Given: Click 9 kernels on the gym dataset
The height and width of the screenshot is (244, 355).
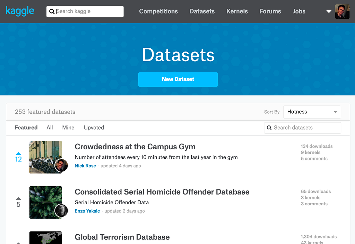Looking at the screenshot, I should pos(311,152).
